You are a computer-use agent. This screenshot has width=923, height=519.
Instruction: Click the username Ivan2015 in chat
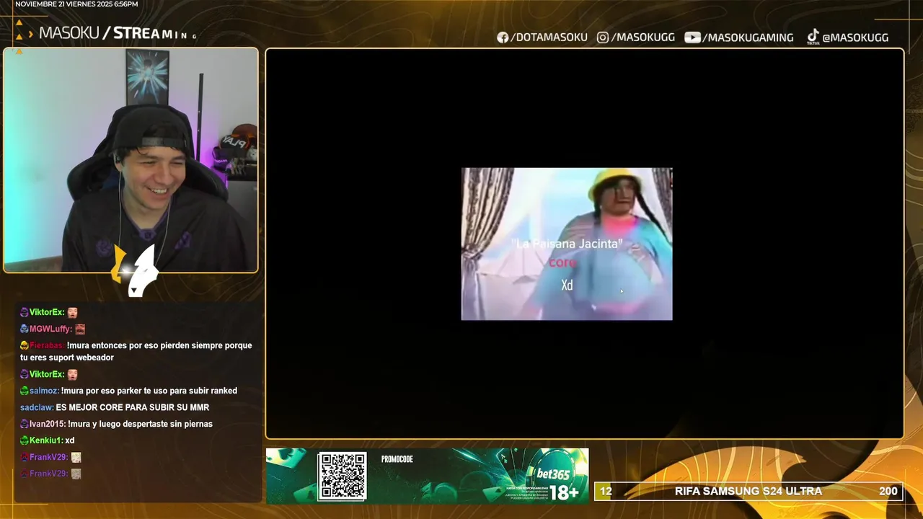coord(47,424)
